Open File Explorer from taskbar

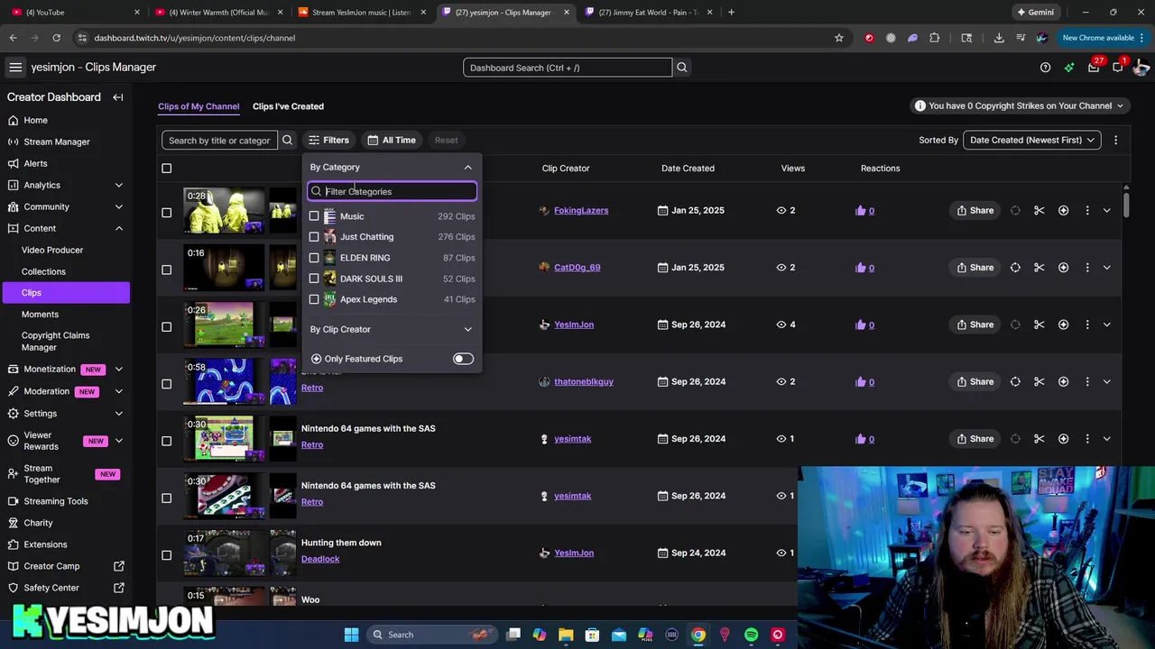pos(566,635)
